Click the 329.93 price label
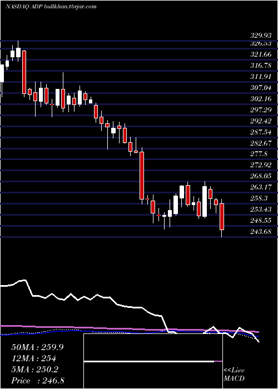Image resolution: width=278 pixels, height=389 pixels. click(261, 36)
